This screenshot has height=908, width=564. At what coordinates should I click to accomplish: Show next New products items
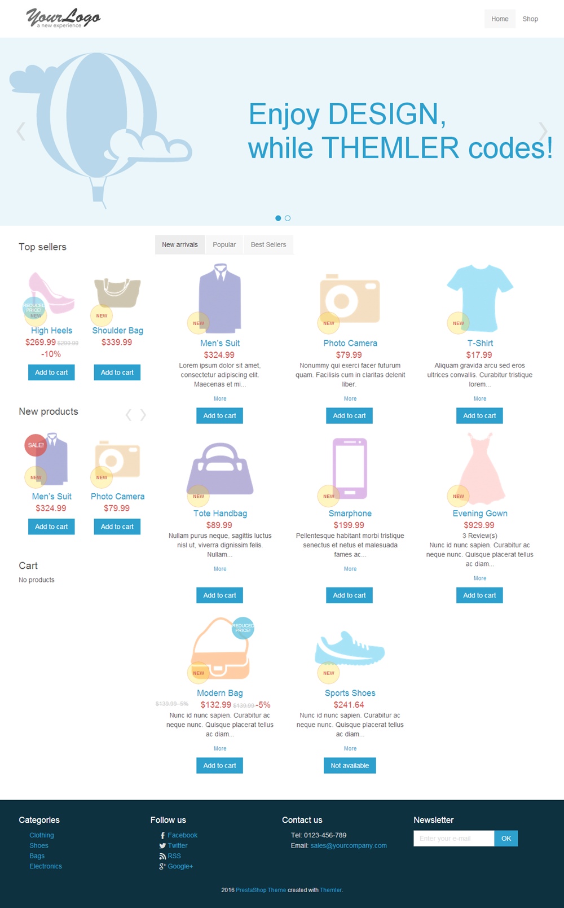pos(143,415)
